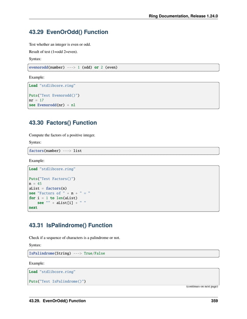Click the 'nr = 17' code line

point(36,100)
